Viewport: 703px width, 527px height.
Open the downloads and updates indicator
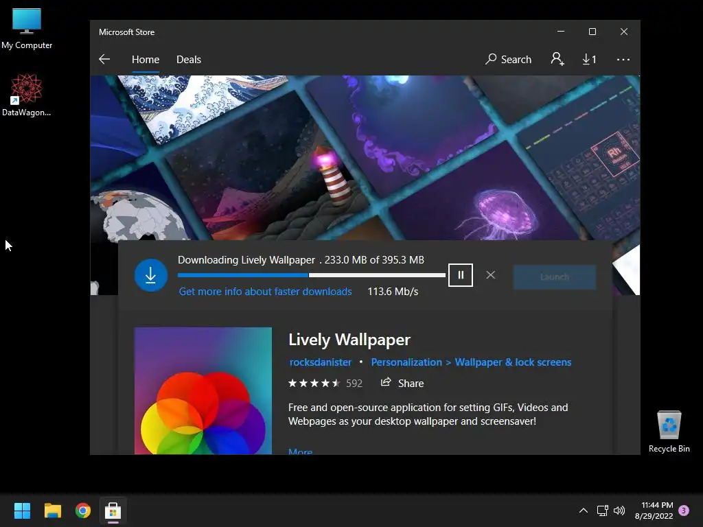point(589,59)
